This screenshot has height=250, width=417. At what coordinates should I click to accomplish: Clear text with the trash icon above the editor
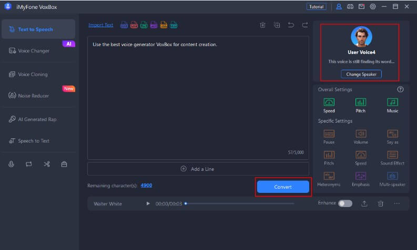point(262,25)
